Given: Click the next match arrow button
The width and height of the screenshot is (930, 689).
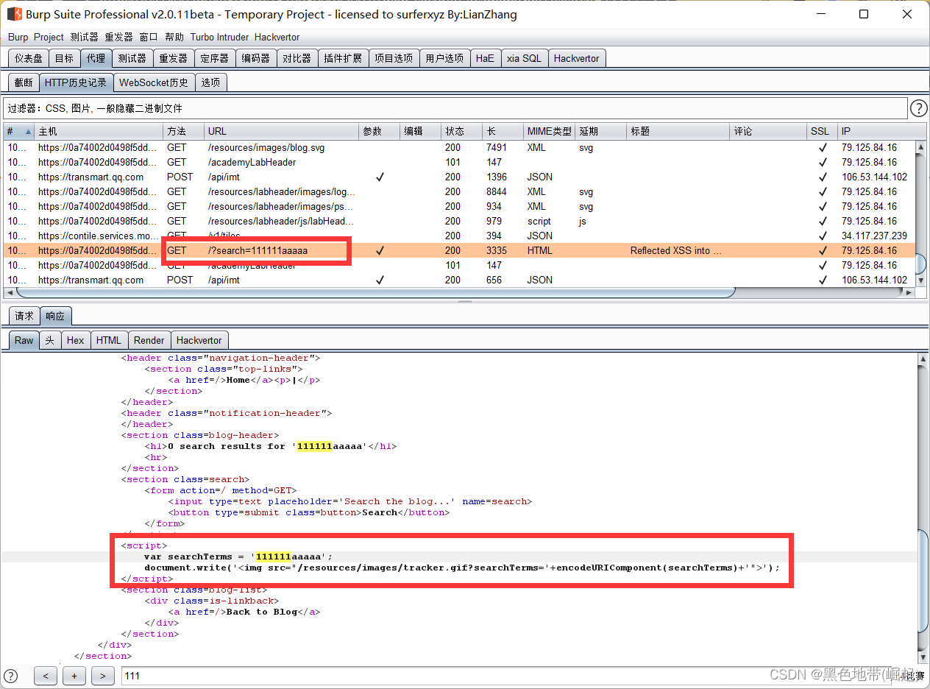Looking at the screenshot, I should tap(102, 676).
